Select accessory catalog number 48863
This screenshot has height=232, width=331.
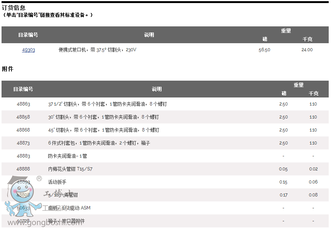23,104
